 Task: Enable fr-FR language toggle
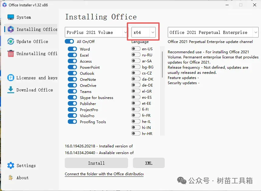[x=136, y=115]
